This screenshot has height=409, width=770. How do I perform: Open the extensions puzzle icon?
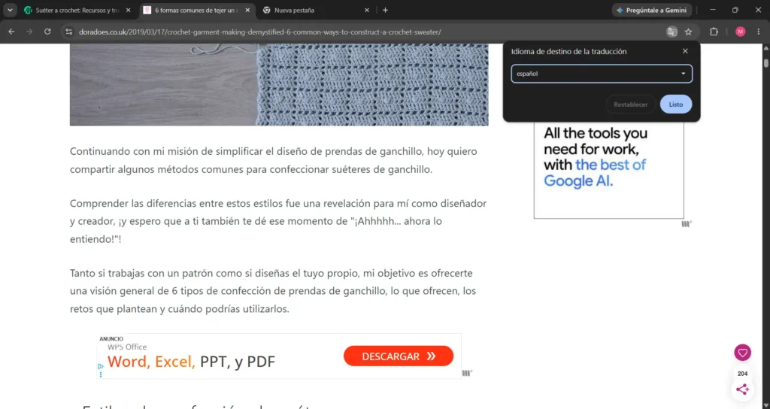pyautogui.click(x=714, y=32)
